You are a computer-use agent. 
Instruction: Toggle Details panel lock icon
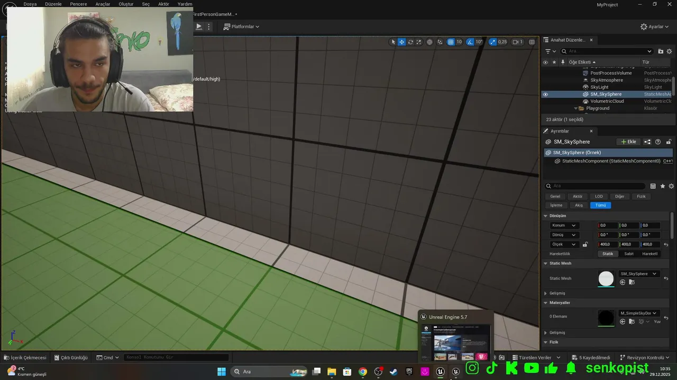[x=669, y=141]
